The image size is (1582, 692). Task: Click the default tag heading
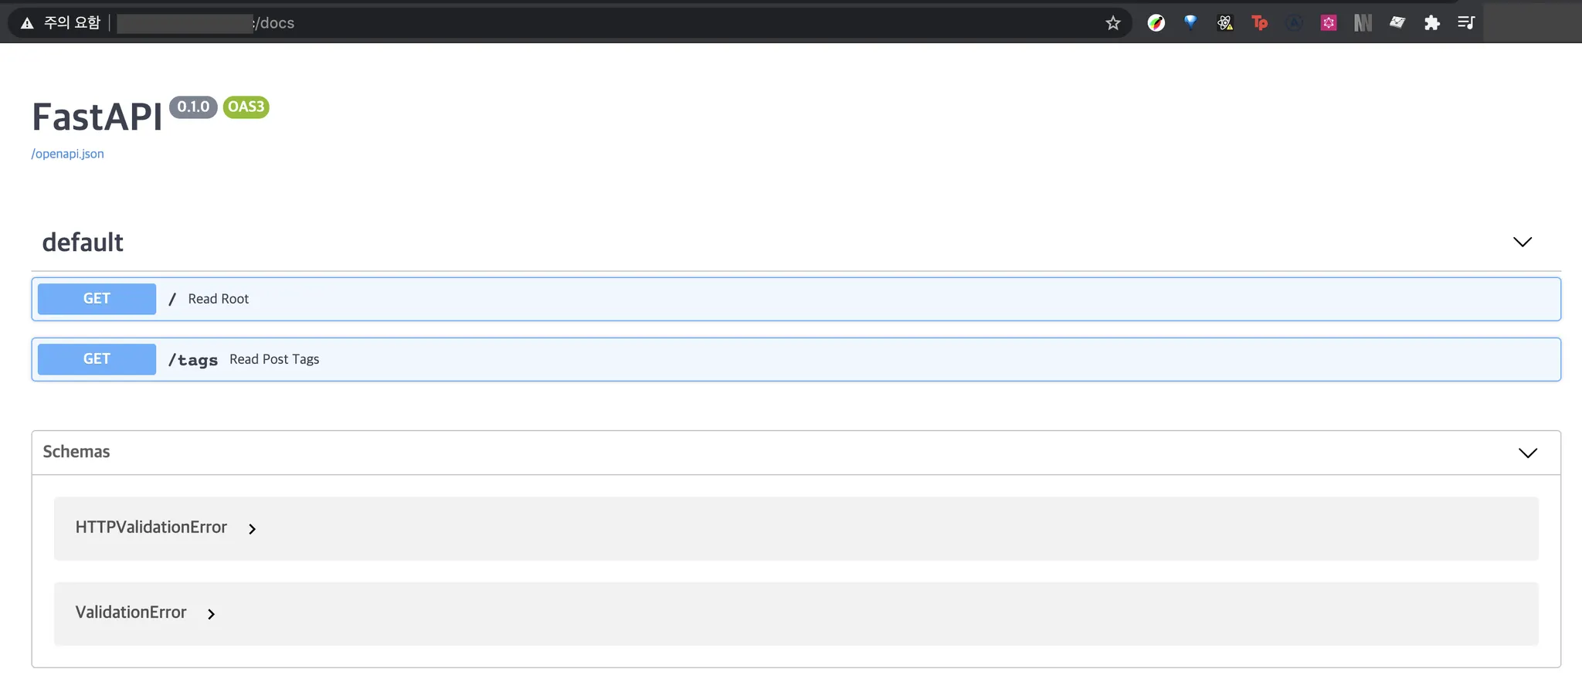83,243
